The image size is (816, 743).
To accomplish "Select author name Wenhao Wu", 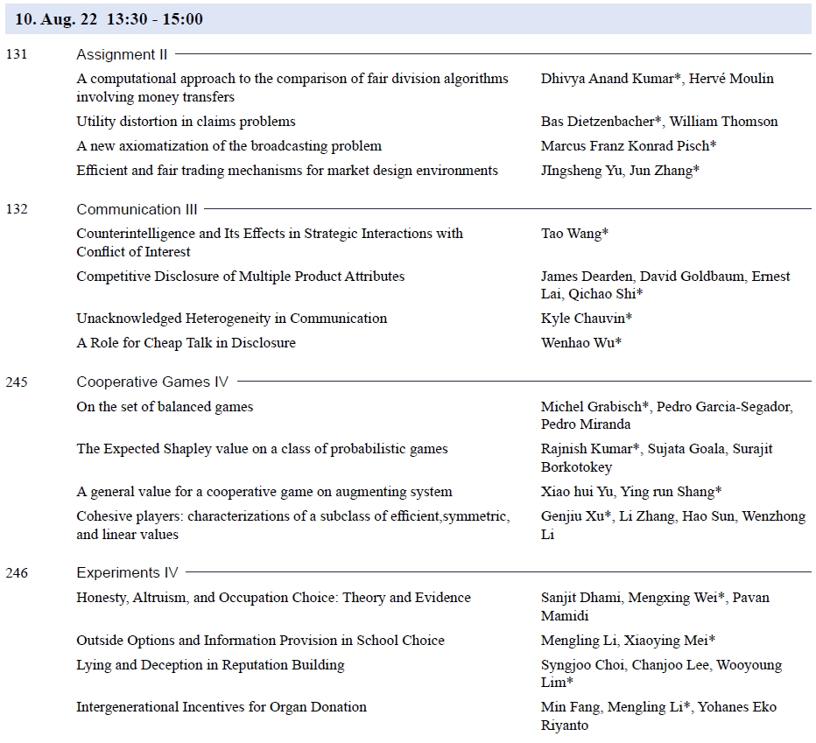I will (580, 343).
